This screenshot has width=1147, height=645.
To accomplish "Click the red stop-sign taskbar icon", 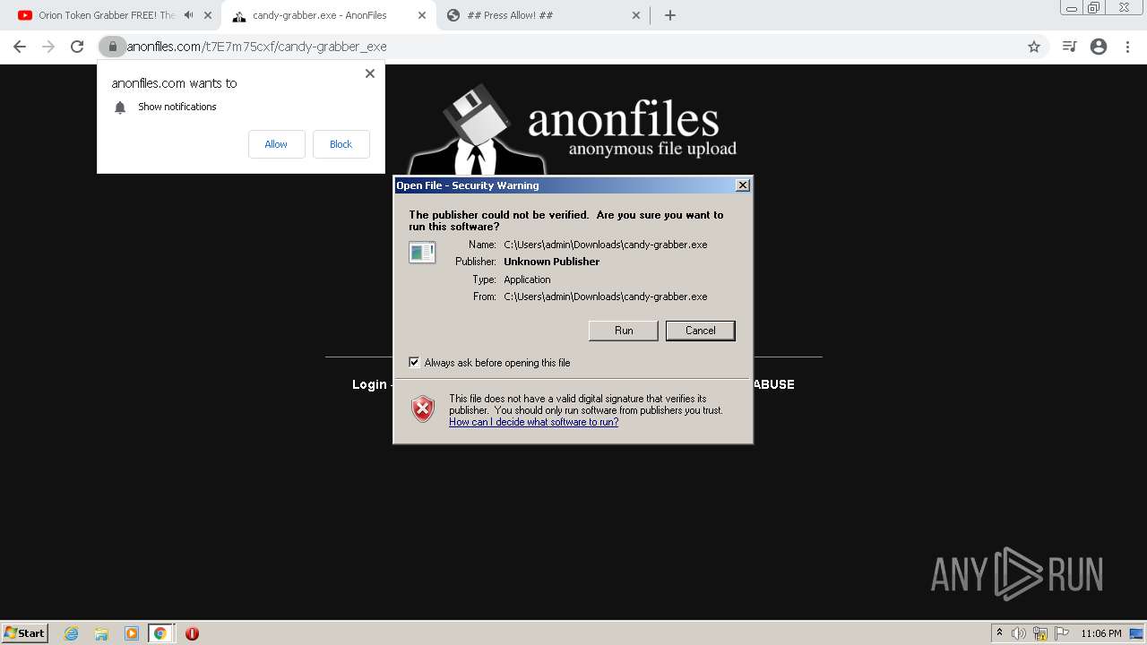I will 192,633.
